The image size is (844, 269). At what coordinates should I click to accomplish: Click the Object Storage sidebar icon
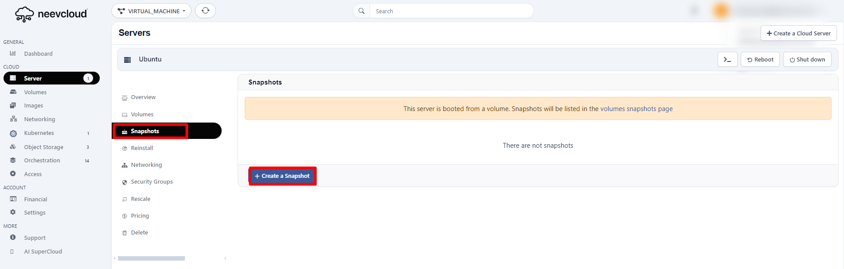click(13, 147)
